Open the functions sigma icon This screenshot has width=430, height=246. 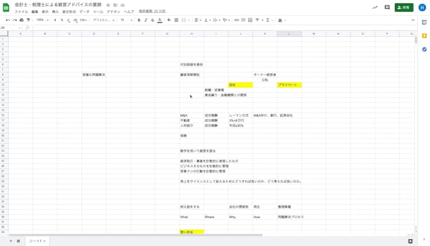[x=268, y=20]
